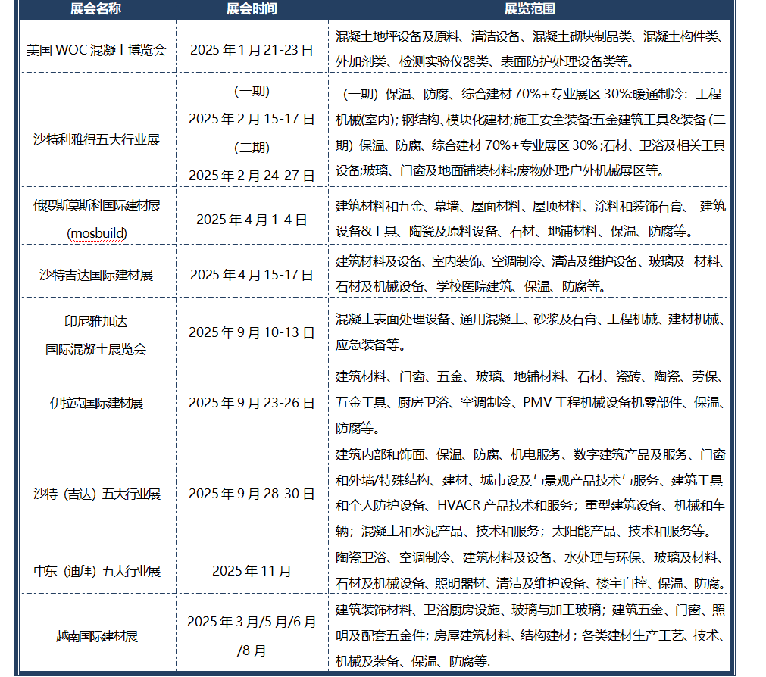
Task: Click the 2025年4月1-4日 date cell
Action: (x=252, y=220)
